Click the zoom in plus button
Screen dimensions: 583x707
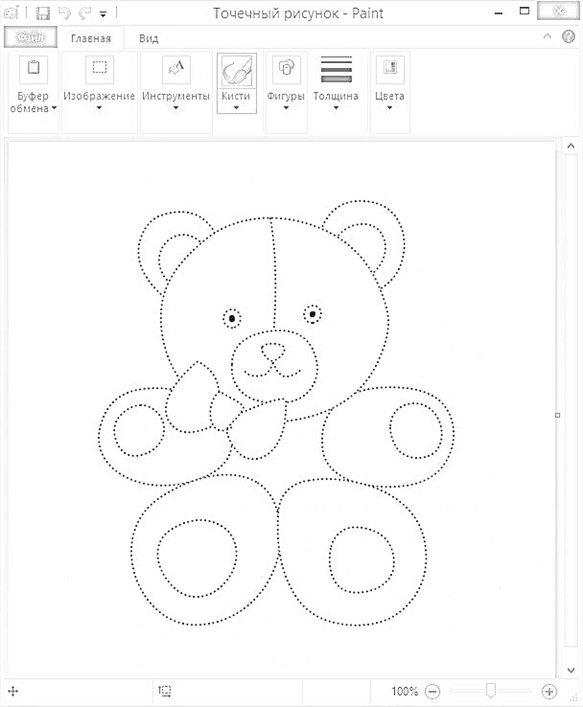coord(549,691)
